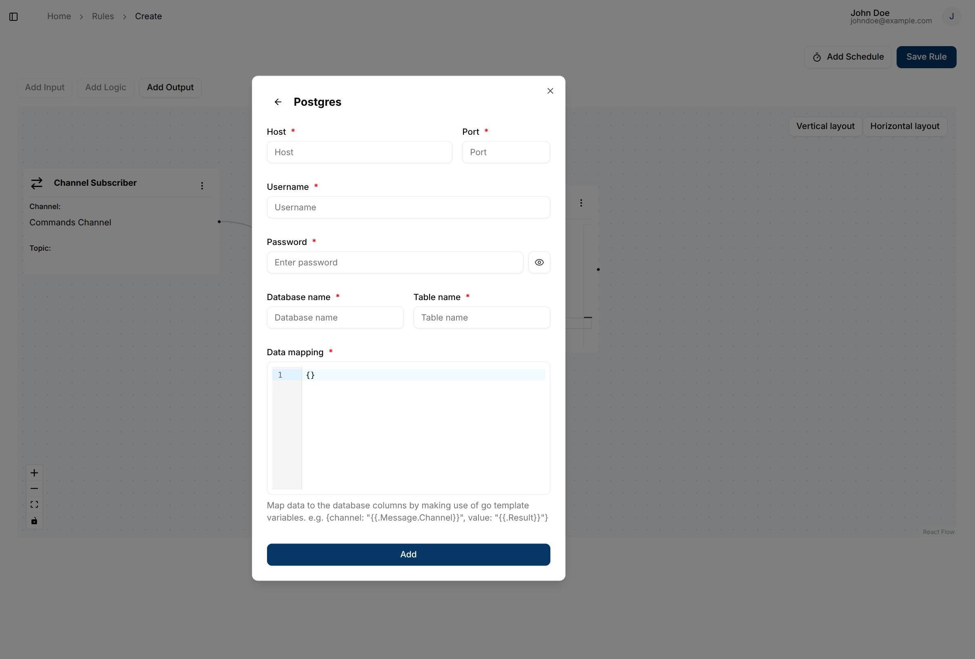The image size is (975, 659).
Task: Open Channel Subscriber node options menu
Action: point(202,186)
